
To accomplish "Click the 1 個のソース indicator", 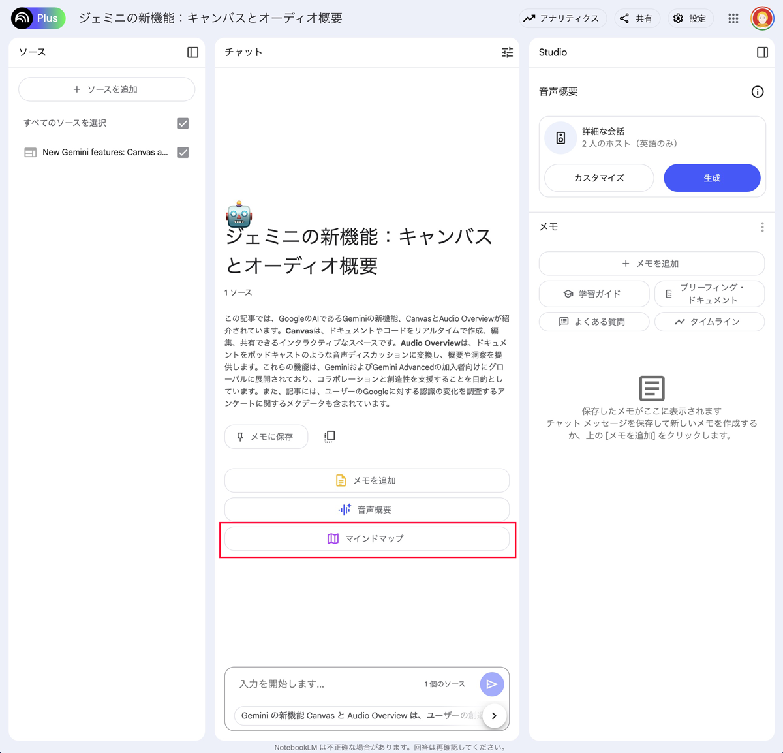I will [x=444, y=684].
